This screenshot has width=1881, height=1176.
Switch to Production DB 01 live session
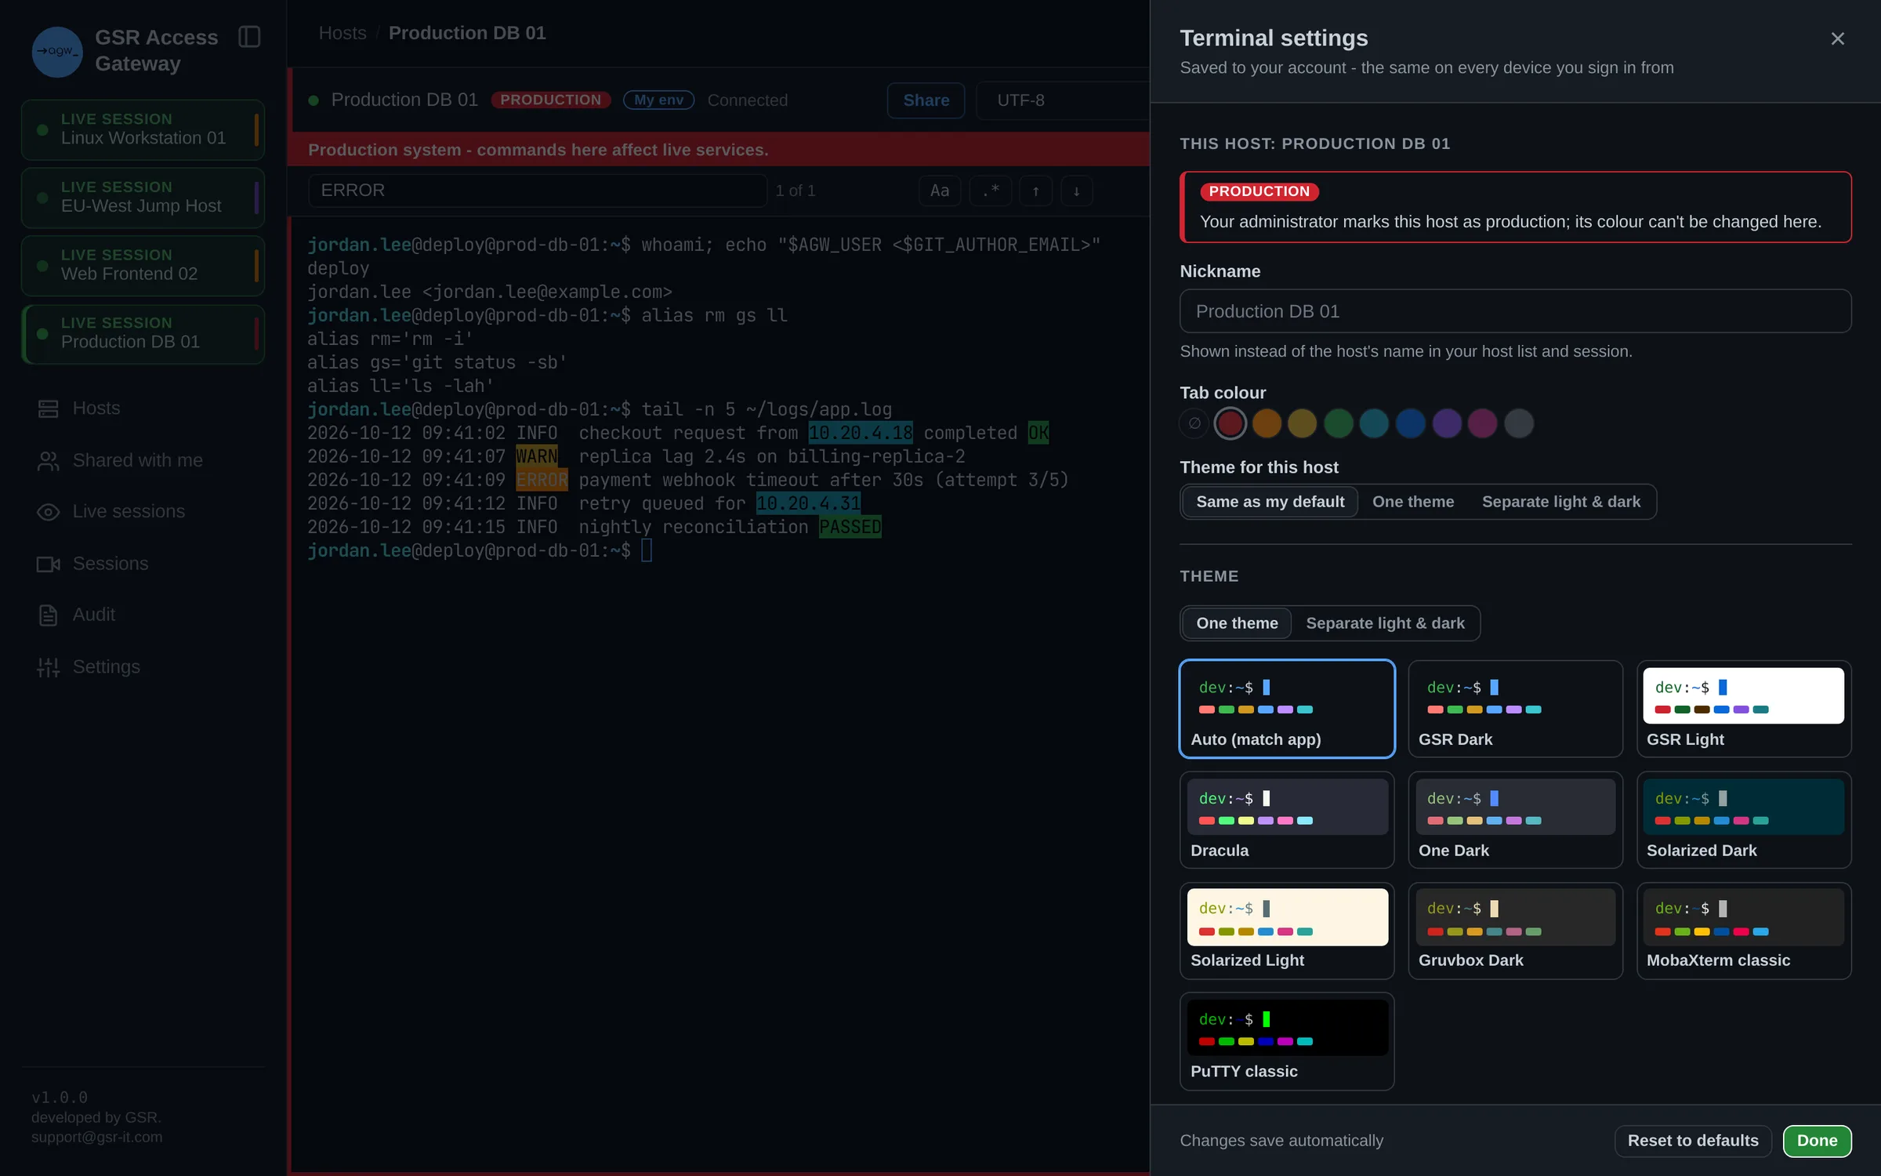(x=143, y=334)
